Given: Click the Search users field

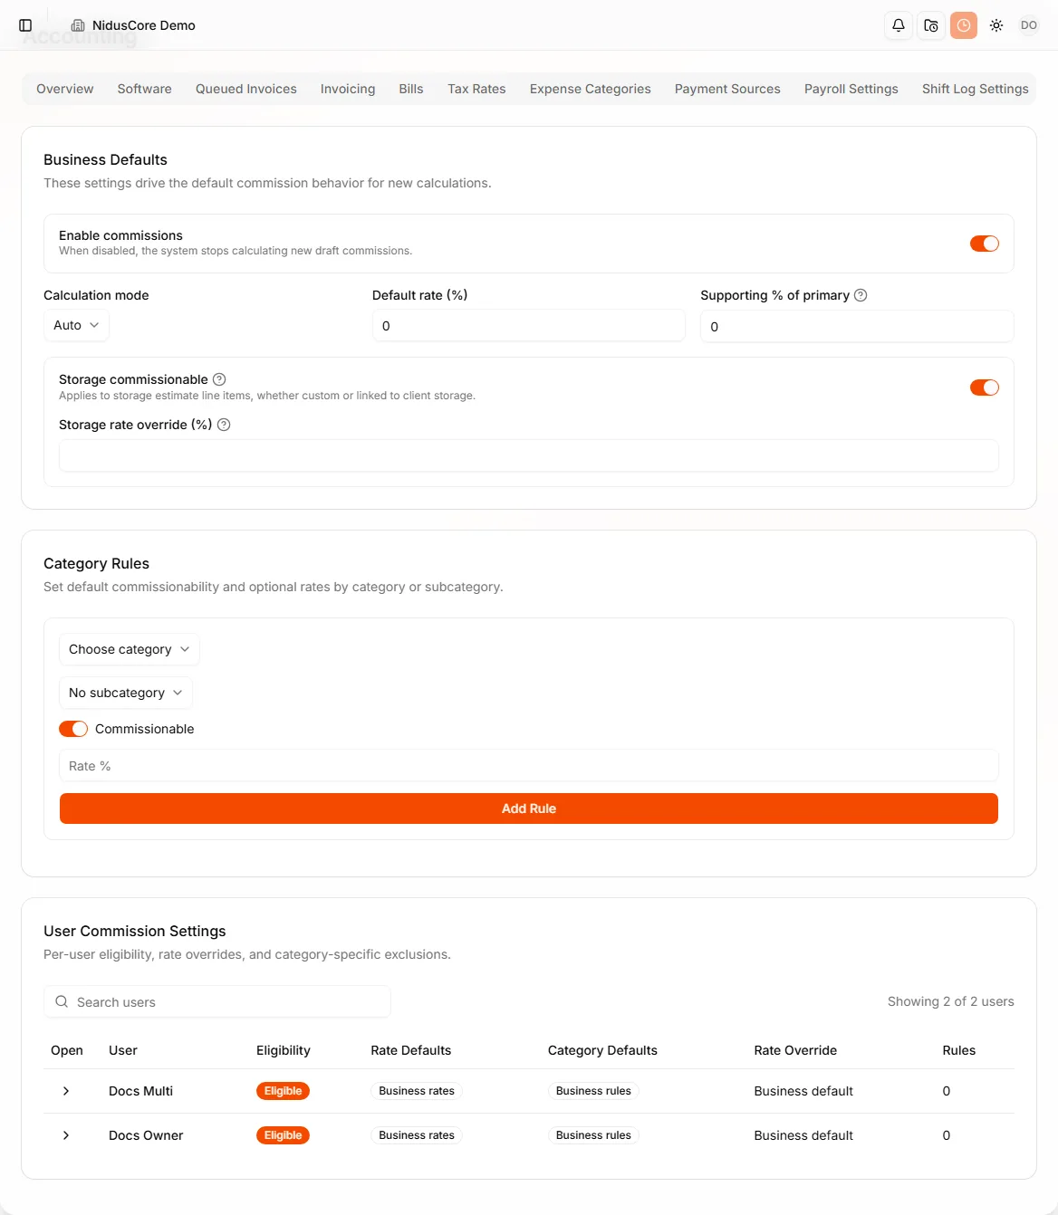Looking at the screenshot, I should pos(217,1001).
